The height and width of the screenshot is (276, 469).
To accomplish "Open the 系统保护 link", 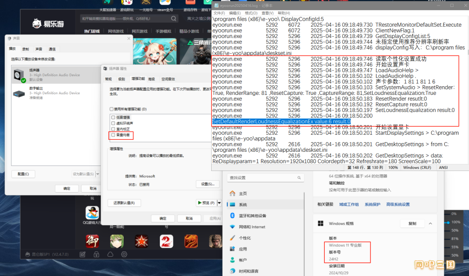I will pos(372,204).
